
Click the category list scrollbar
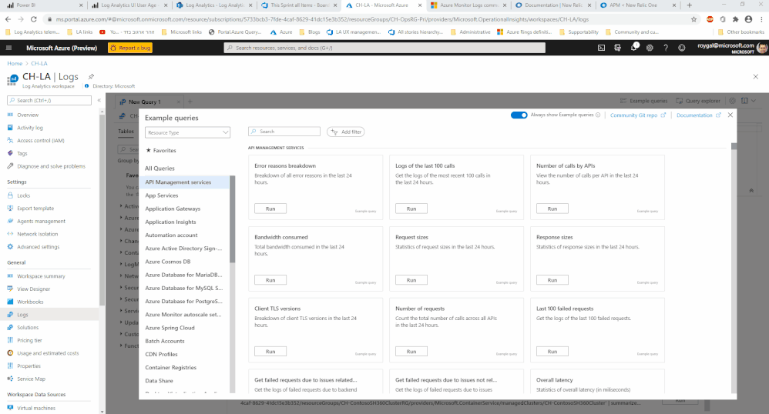(233, 219)
